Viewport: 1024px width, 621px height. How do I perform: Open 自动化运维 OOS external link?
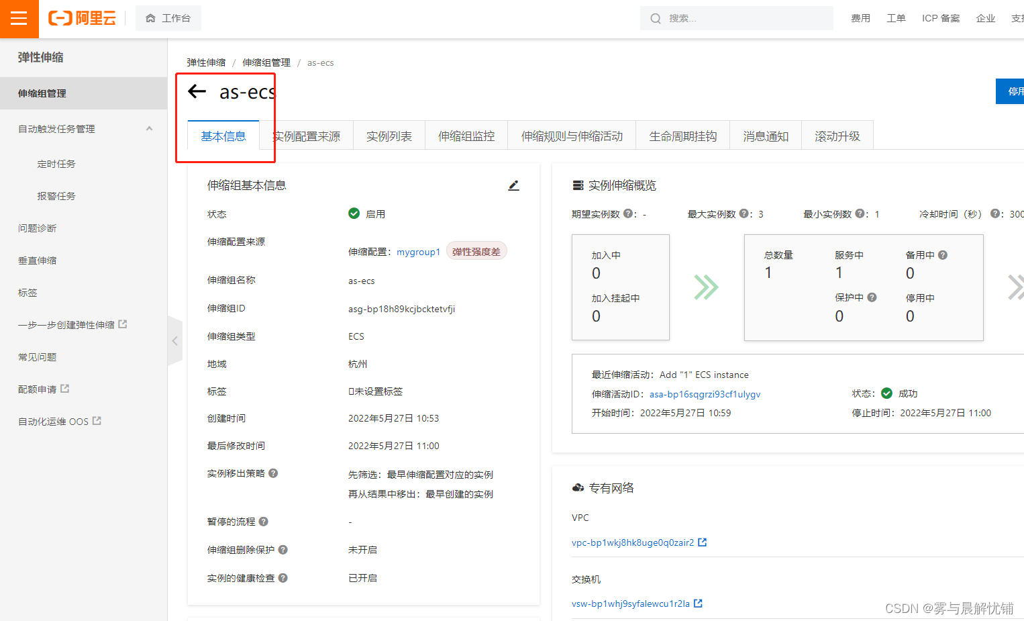coord(60,421)
